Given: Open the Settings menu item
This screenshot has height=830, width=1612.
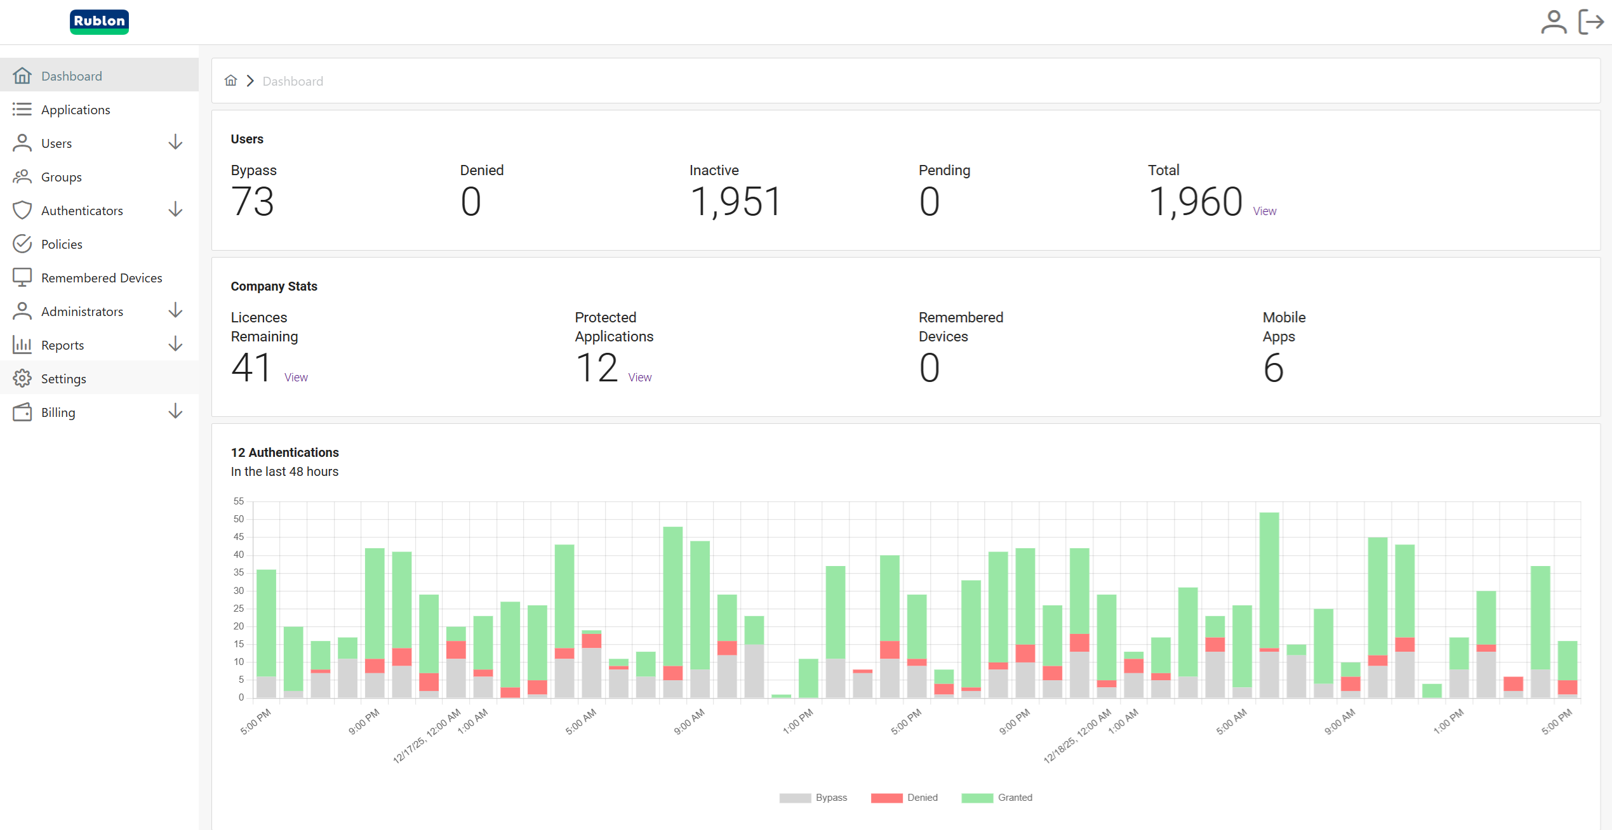Looking at the screenshot, I should [x=99, y=378].
